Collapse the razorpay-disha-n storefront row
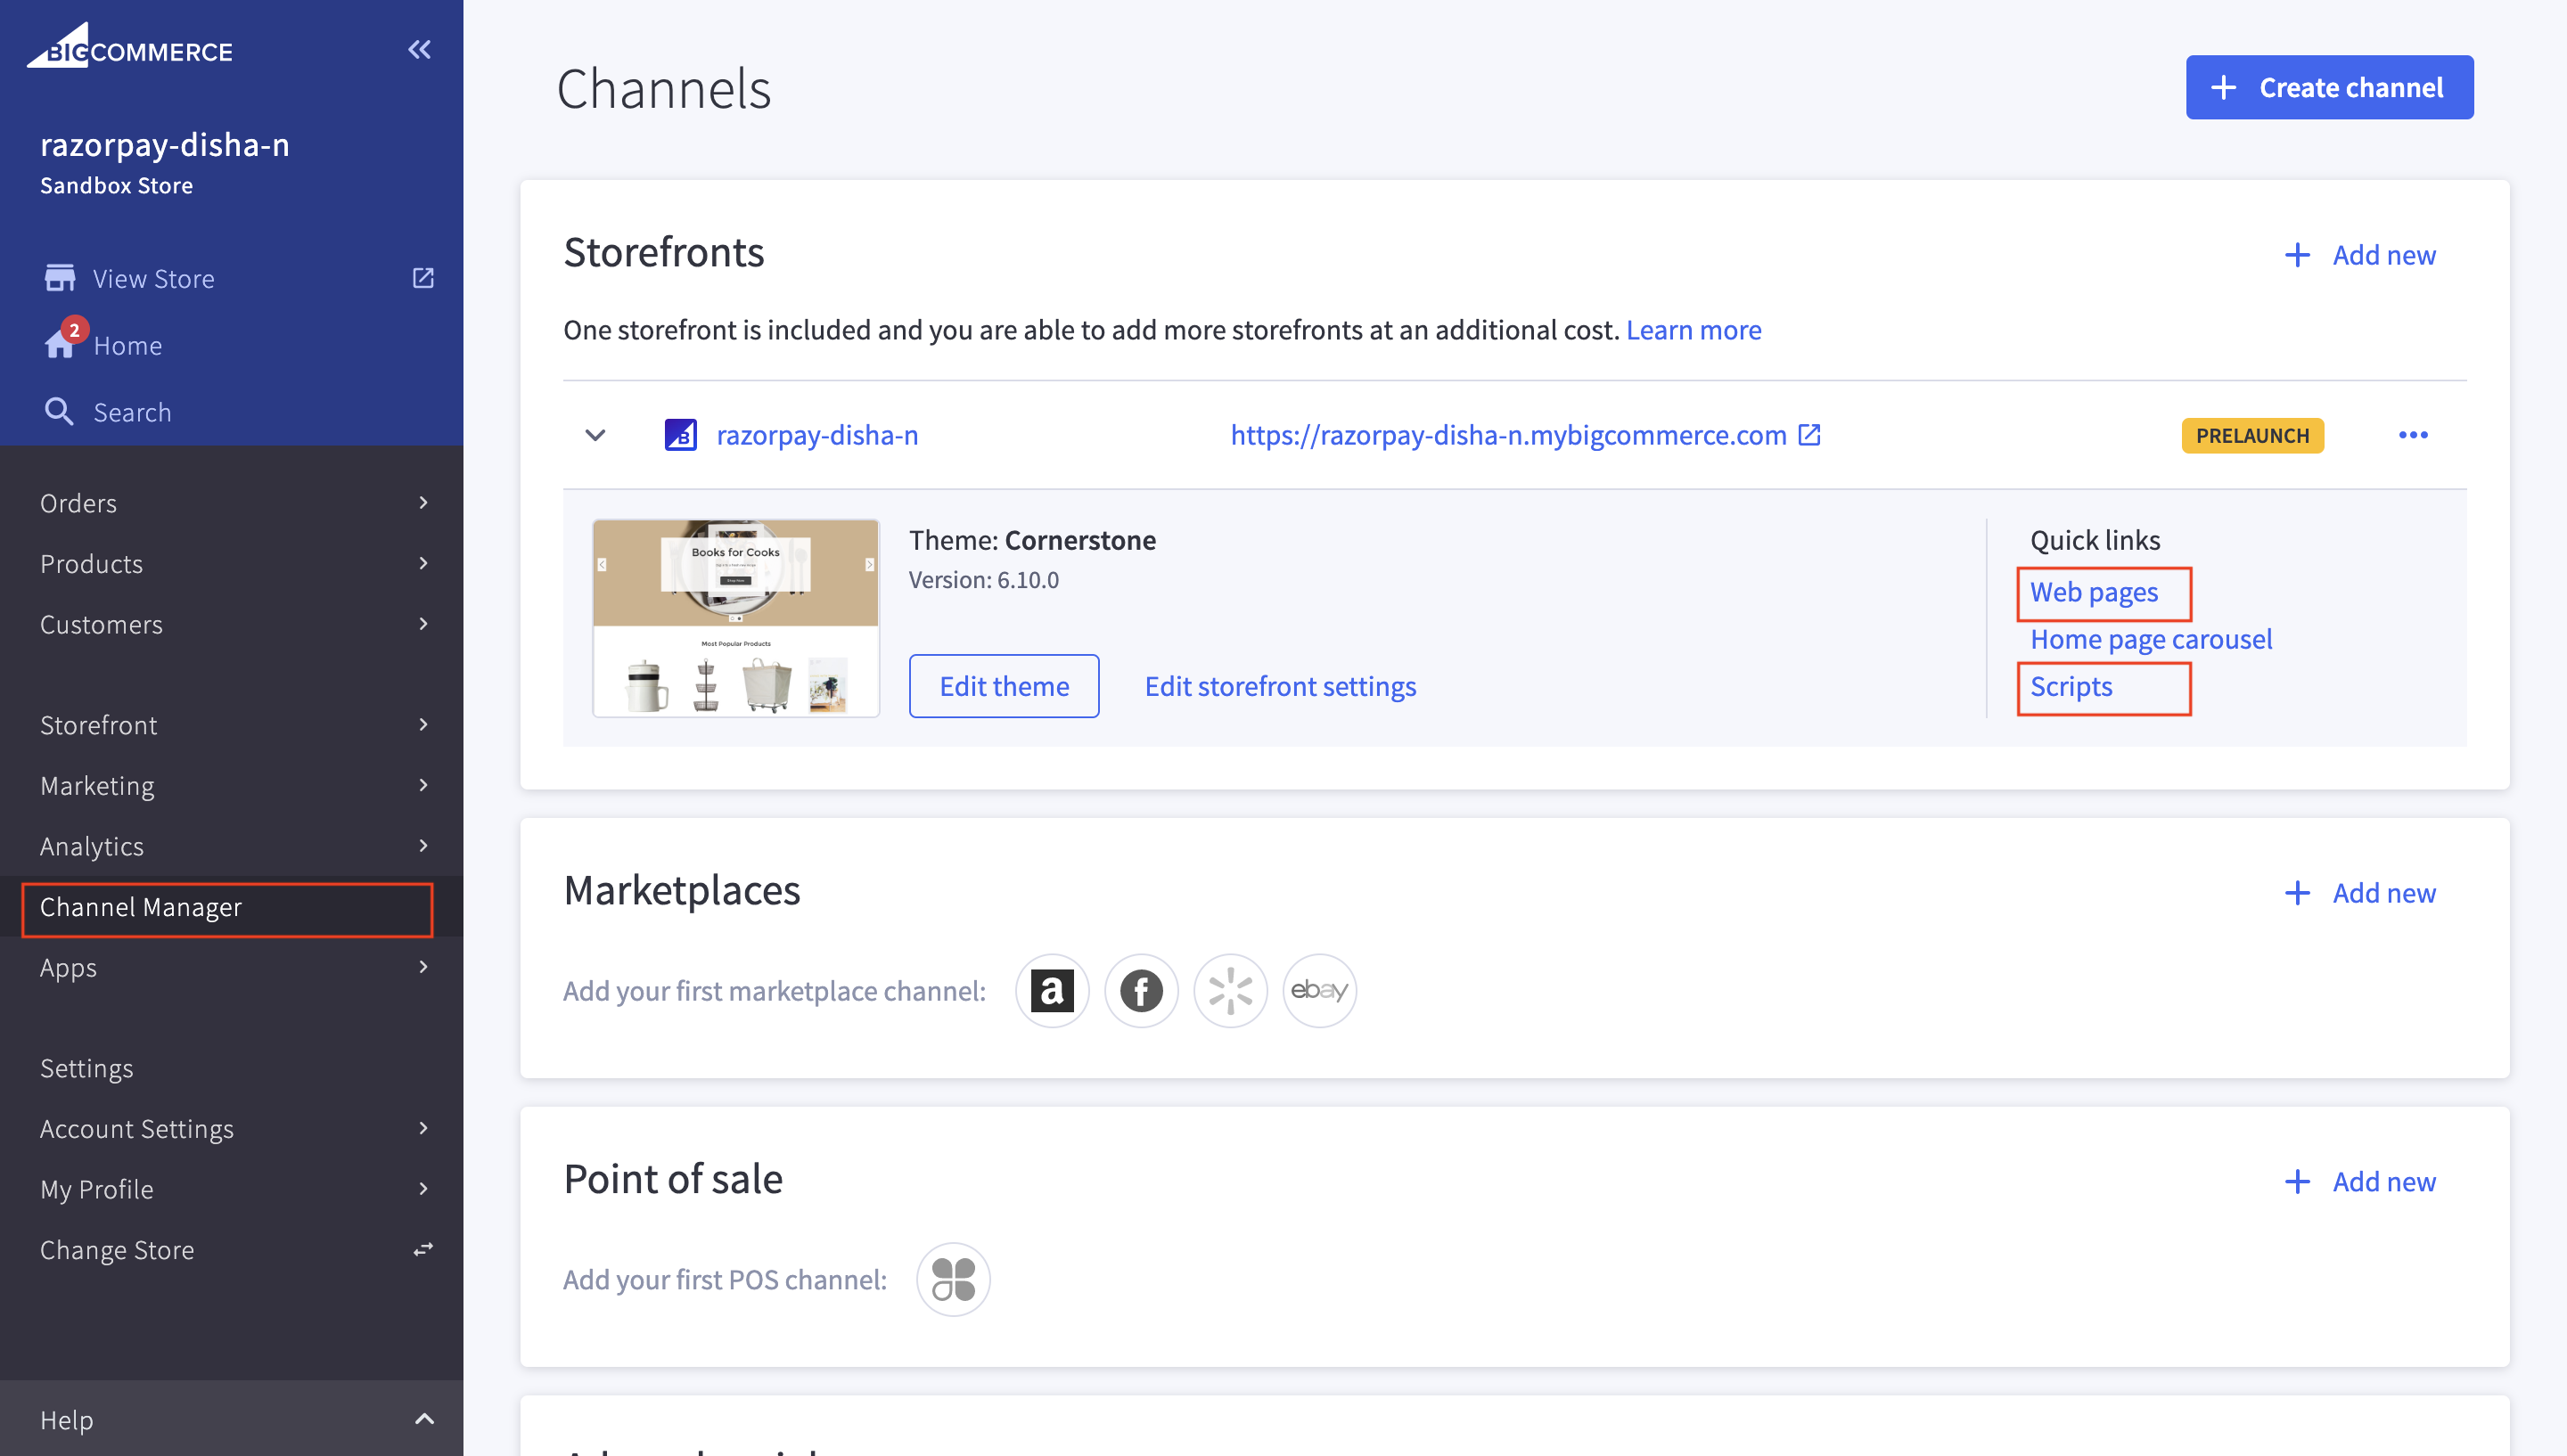Screen dimensions: 2567x1456 (595, 435)
